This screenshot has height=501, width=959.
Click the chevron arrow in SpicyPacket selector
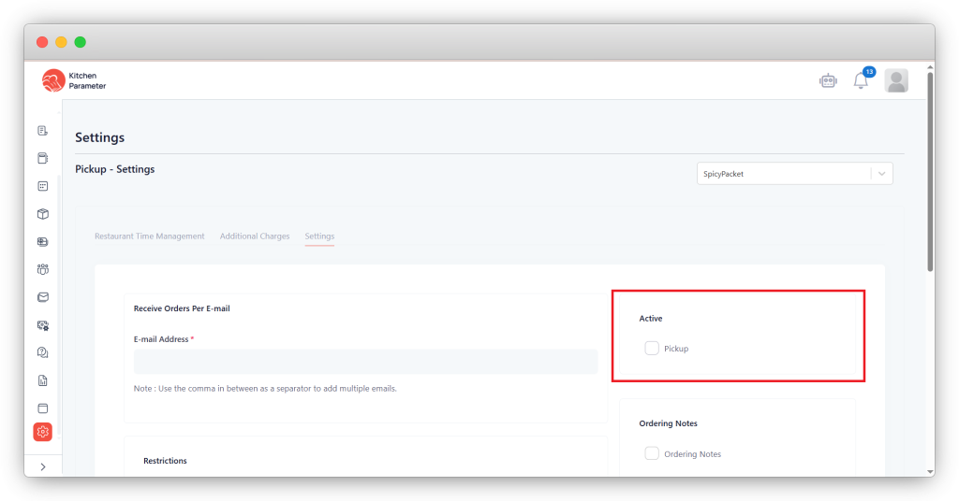[881, 174]
